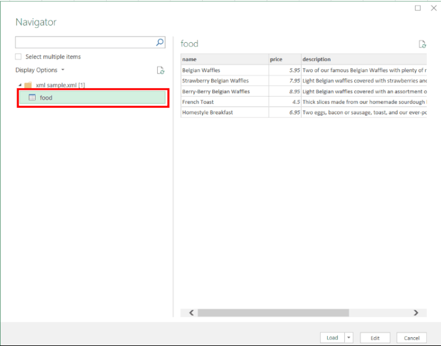Select the name column header
Screen dimensions: 441x346
tap(224, 59)
